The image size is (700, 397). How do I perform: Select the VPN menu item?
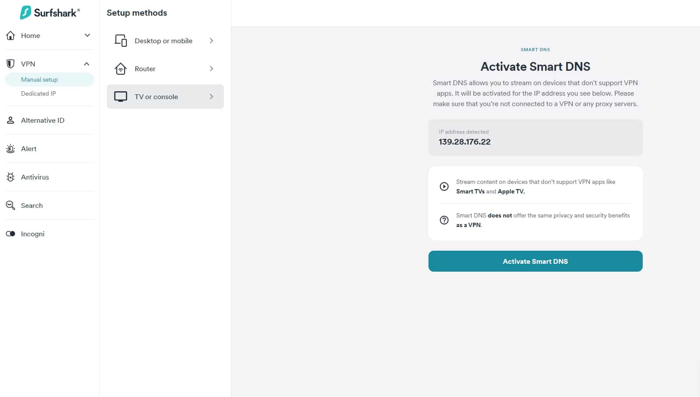[49, 64]
